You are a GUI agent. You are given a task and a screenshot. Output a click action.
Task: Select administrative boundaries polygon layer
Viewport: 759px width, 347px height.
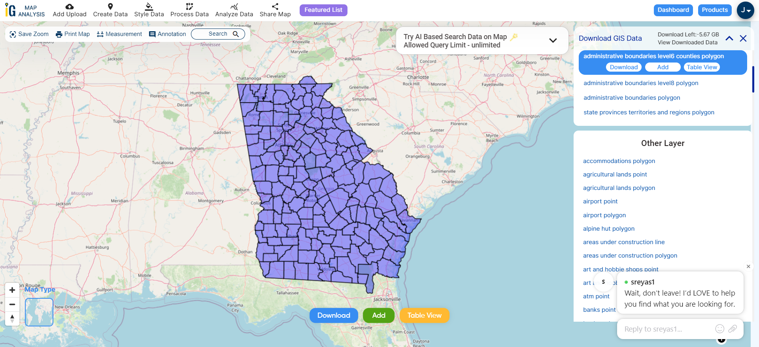click(632, 98)
